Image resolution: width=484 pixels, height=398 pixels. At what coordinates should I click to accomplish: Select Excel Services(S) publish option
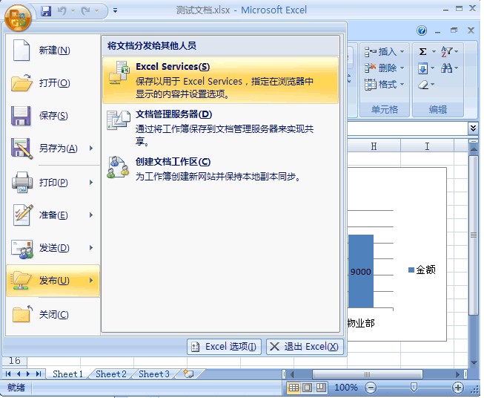220,80
